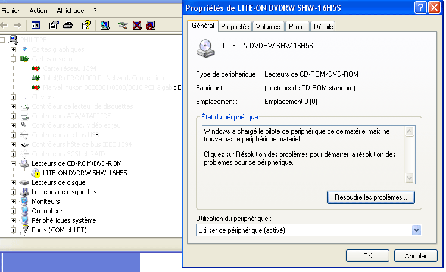446x272 pixels.
Task: Expand the Moniteurs node
Action: pyautogui.click(x=13, y=201)
